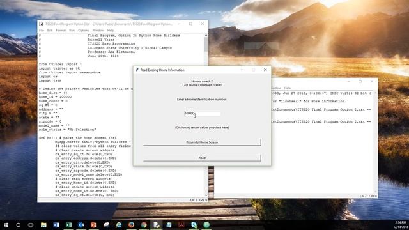The image size is (409, 230).
Task: Open the green globe app in the taskbar
Action: (206, 224)
